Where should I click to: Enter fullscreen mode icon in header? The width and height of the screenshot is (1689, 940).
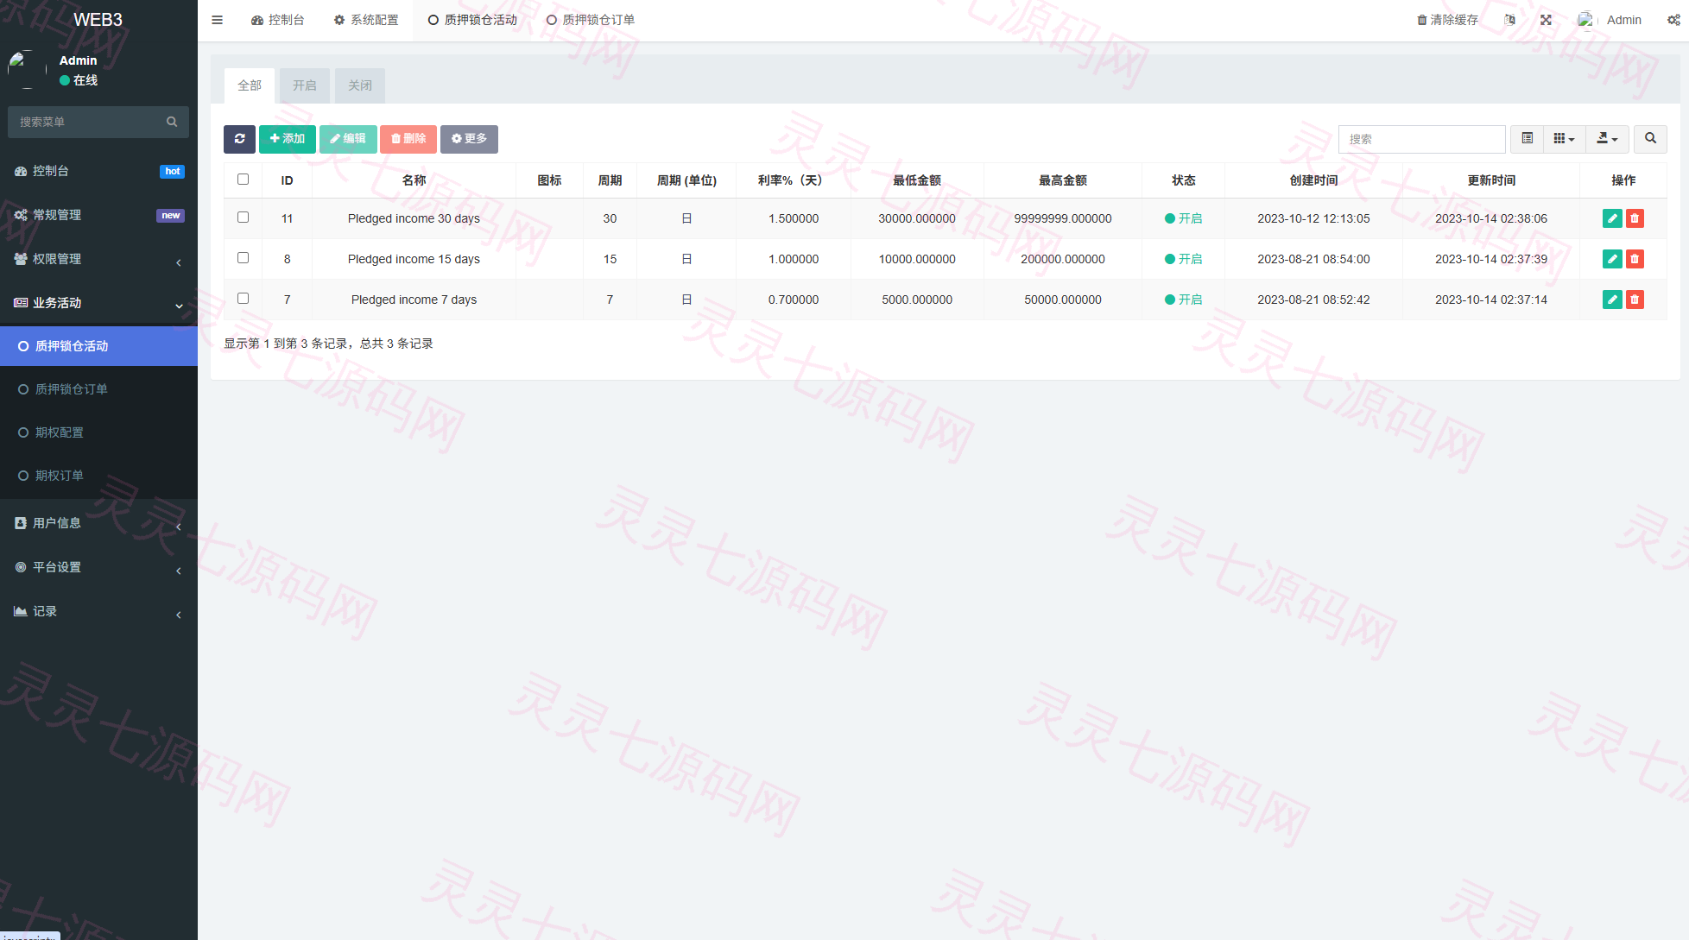1546,20
